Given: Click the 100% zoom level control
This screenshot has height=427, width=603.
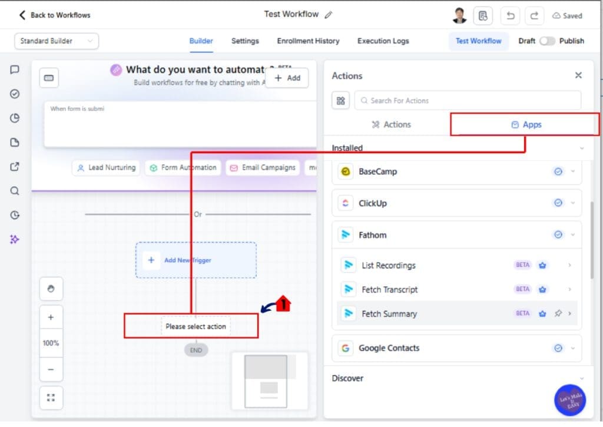Looking at the screenshot, I should [51, 342].
